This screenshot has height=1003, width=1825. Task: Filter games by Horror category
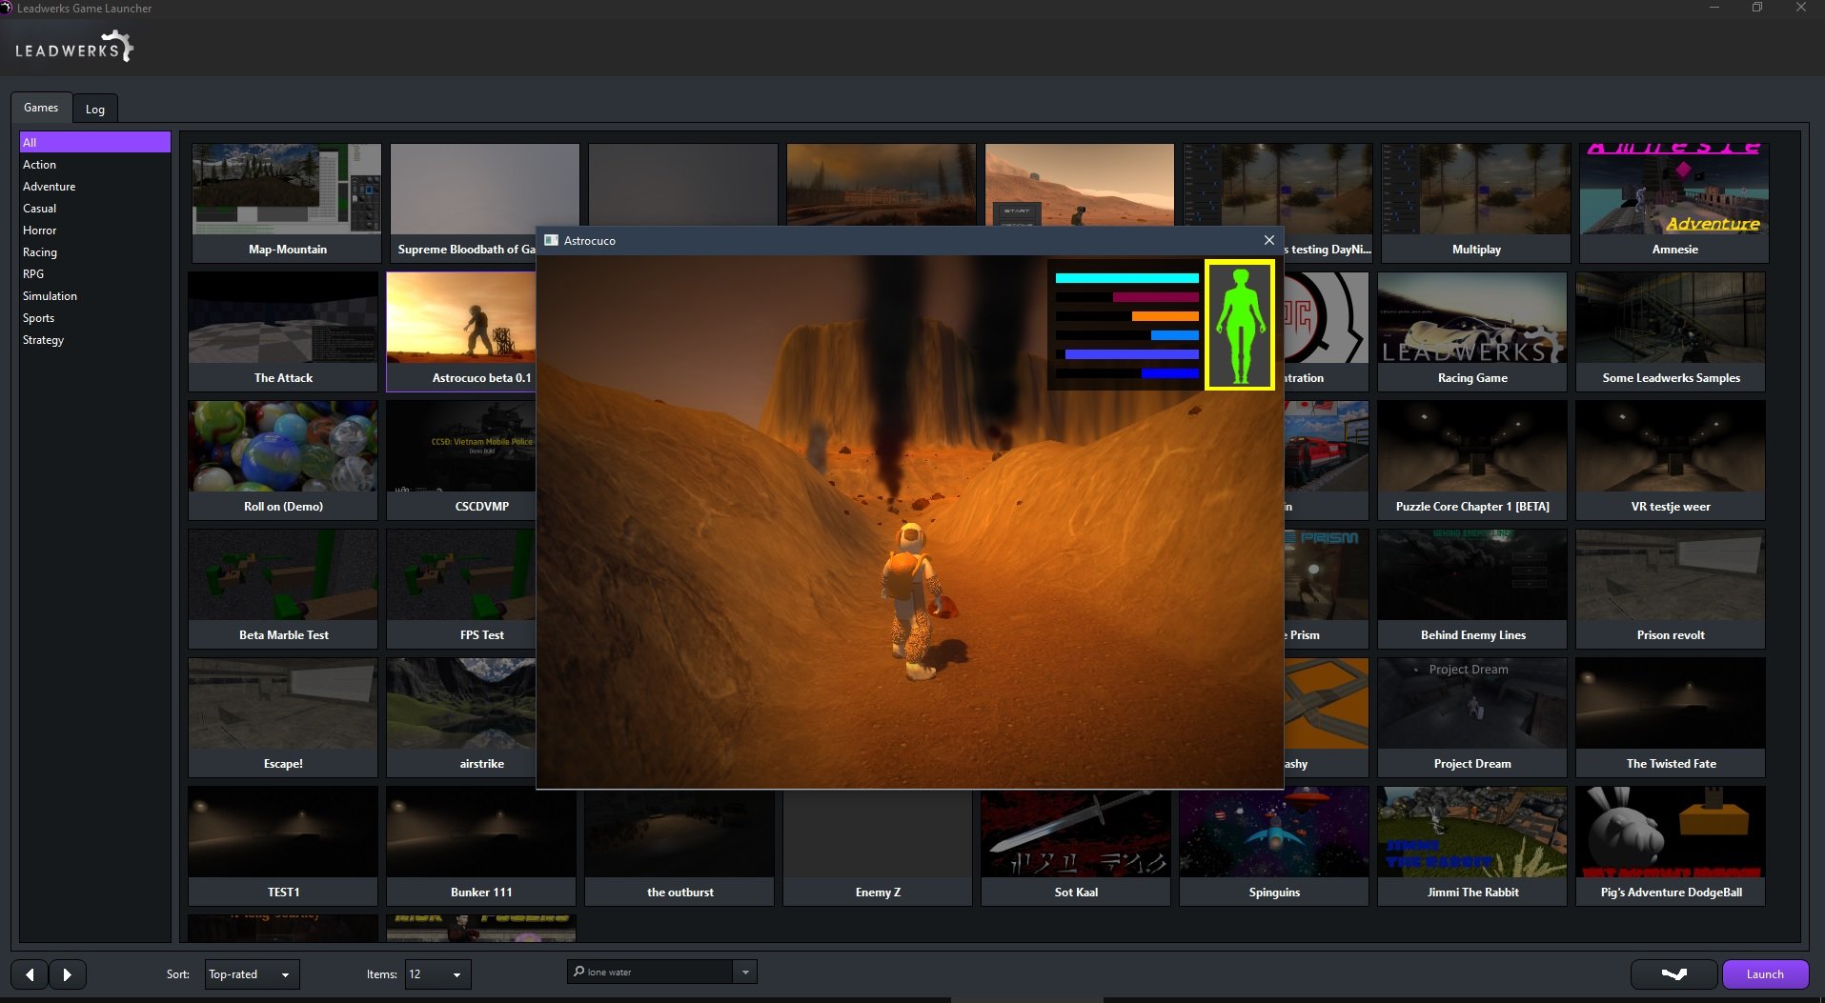pyautogui.click(x=40, y=231)
